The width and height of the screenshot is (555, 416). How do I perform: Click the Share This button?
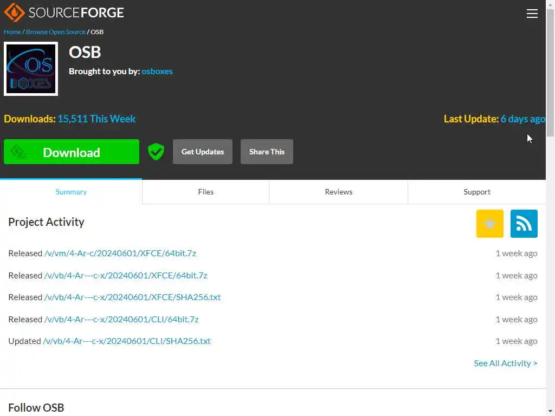(267, 152)
